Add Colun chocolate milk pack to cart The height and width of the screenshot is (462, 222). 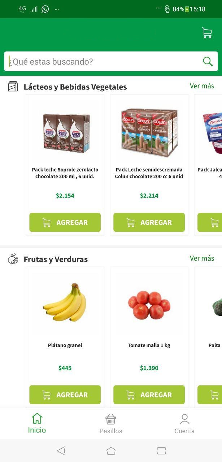(x=149, y=222)
